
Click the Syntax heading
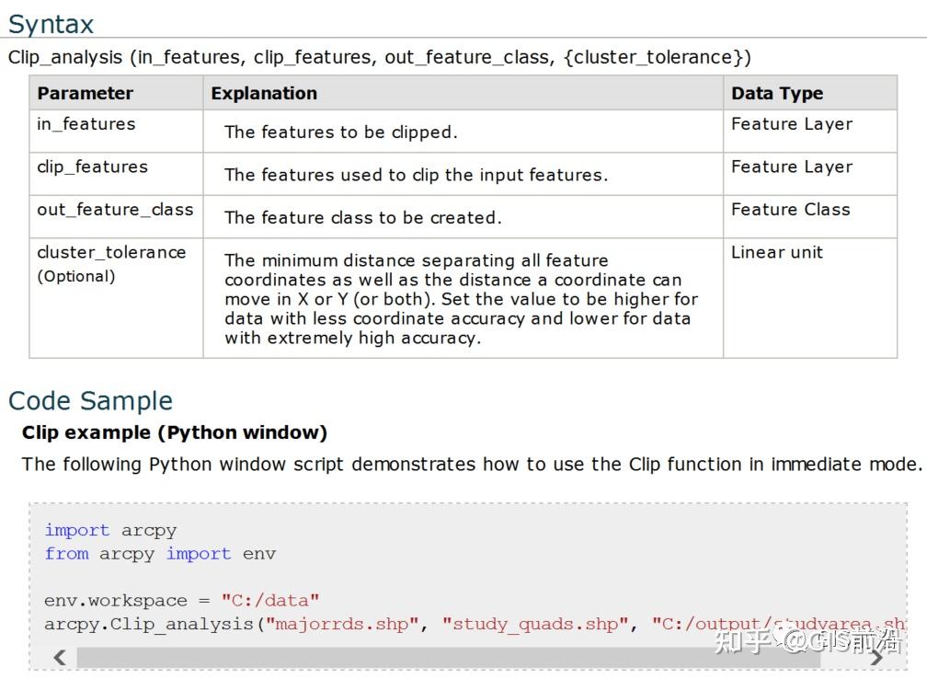click(x=50, y=23)
